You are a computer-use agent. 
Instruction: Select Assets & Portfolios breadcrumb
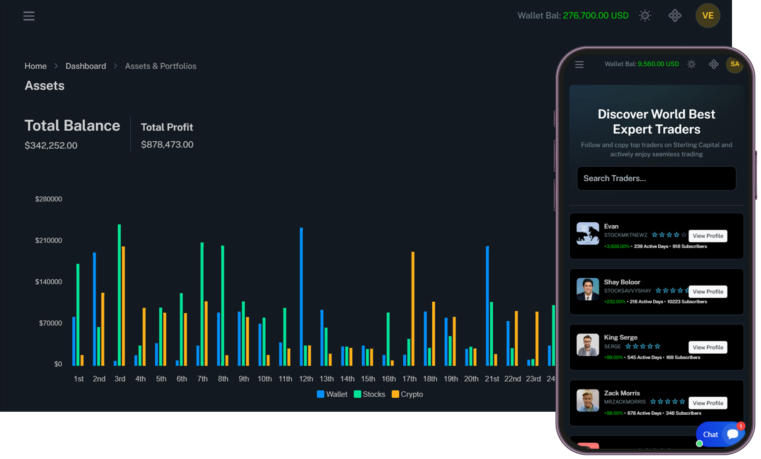pyautogui.click(x=161, y=66)
